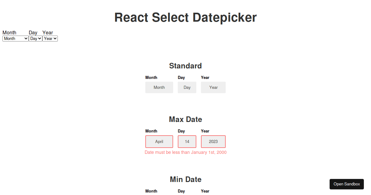Click the Day label in Max Date section
The image size is (371, 195).
pos(181,131)
